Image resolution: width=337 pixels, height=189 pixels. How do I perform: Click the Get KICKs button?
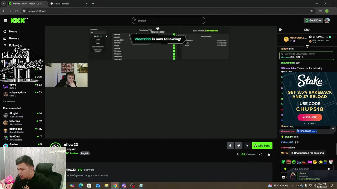tap(313, 20)
